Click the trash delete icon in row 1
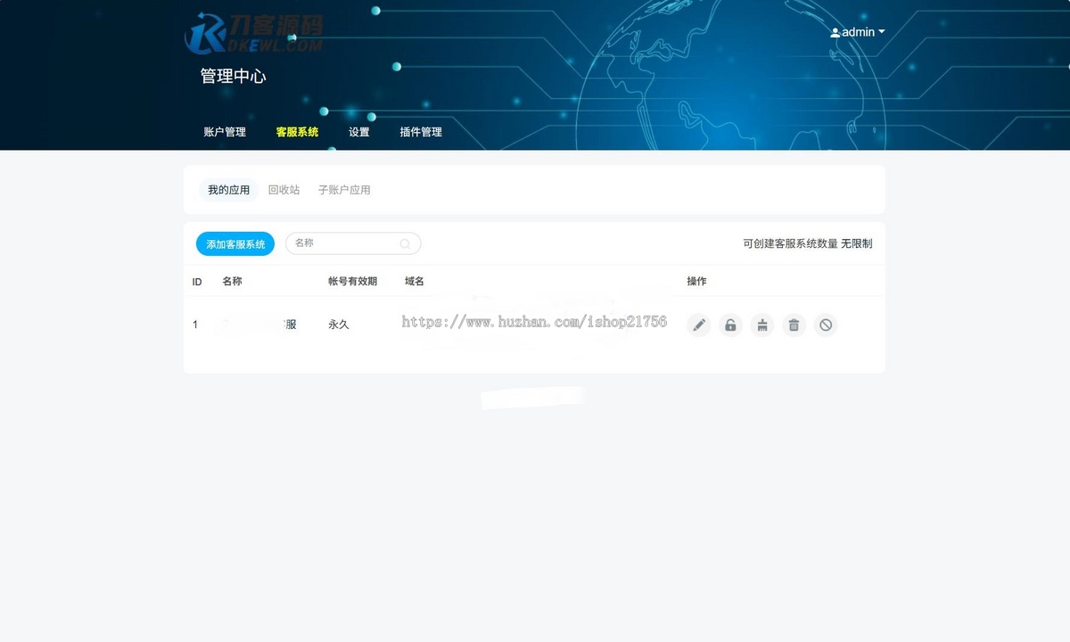 click(x=794, y=325)
